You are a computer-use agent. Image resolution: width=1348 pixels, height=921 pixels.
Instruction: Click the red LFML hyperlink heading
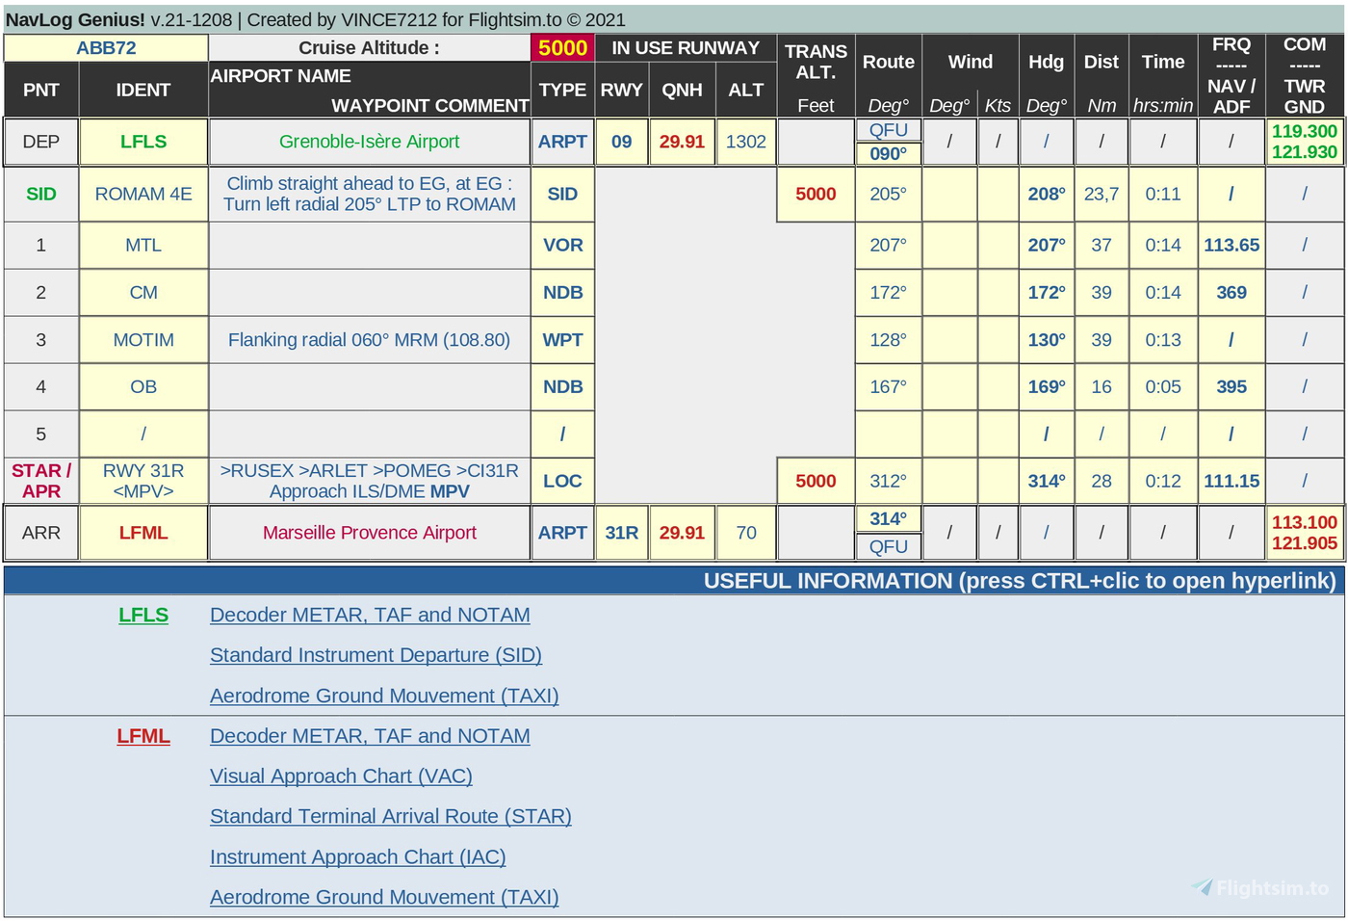point(143,736)
